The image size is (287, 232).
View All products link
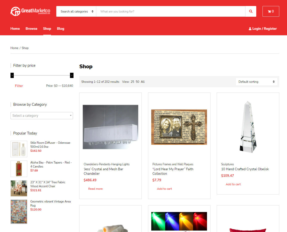(x=142, y=82)
